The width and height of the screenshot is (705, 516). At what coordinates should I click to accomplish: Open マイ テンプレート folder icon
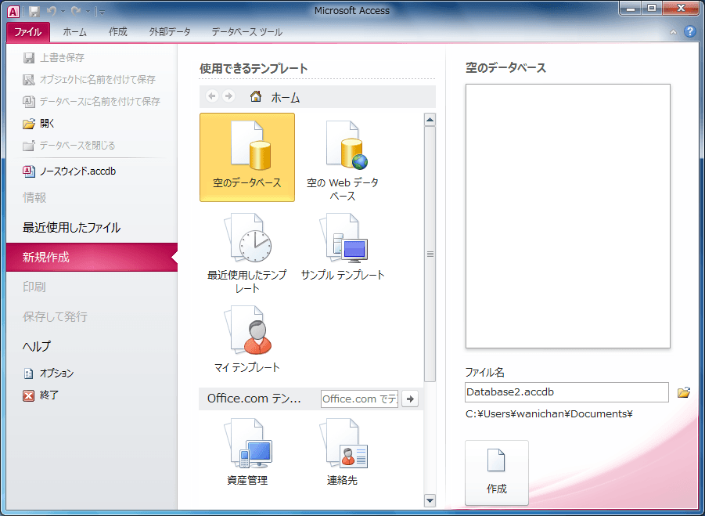point(247,340)
